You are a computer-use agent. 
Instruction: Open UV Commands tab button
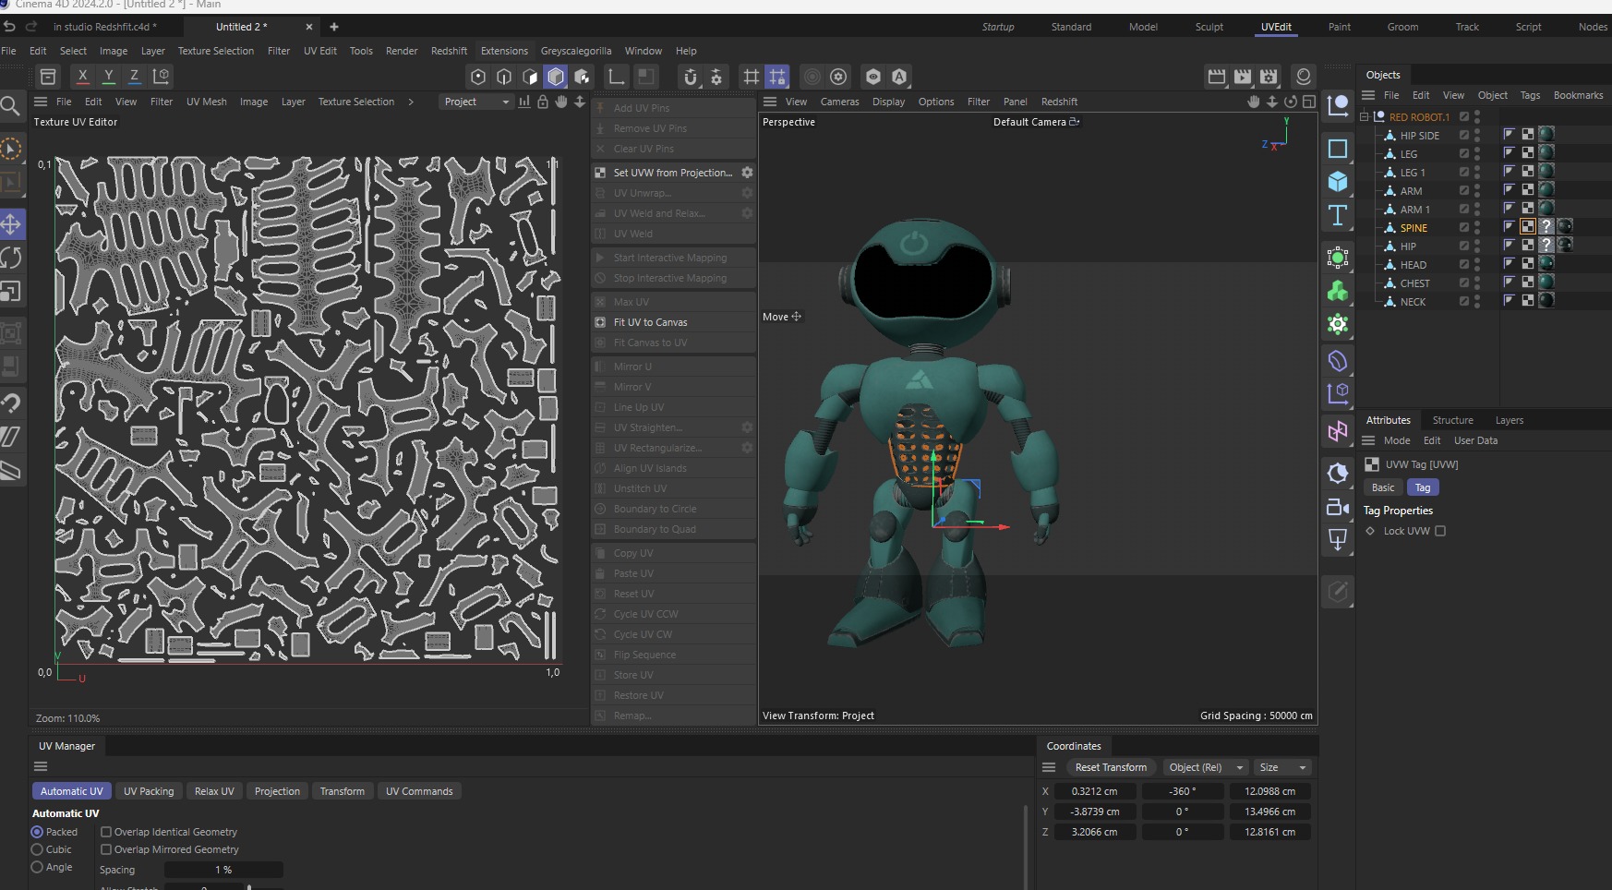coord(419,791)
